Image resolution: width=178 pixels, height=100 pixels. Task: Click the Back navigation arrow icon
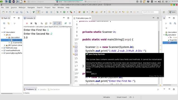tap(128, 12)
